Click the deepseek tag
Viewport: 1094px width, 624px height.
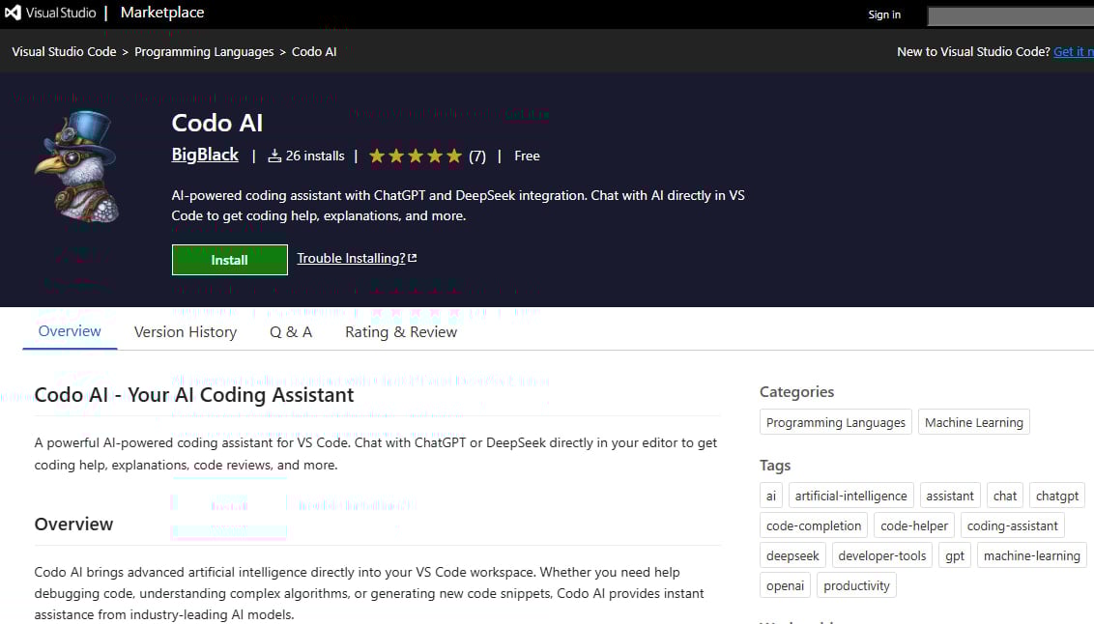click(x=792, y=554)
